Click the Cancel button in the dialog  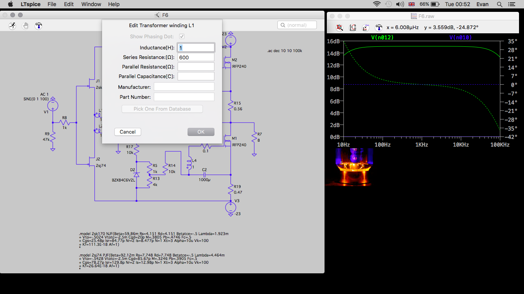128,132
